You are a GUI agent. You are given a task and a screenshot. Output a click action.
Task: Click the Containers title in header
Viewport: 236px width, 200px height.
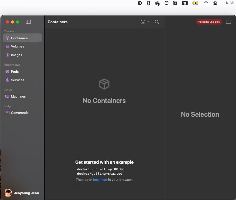(x=58, y=22)
